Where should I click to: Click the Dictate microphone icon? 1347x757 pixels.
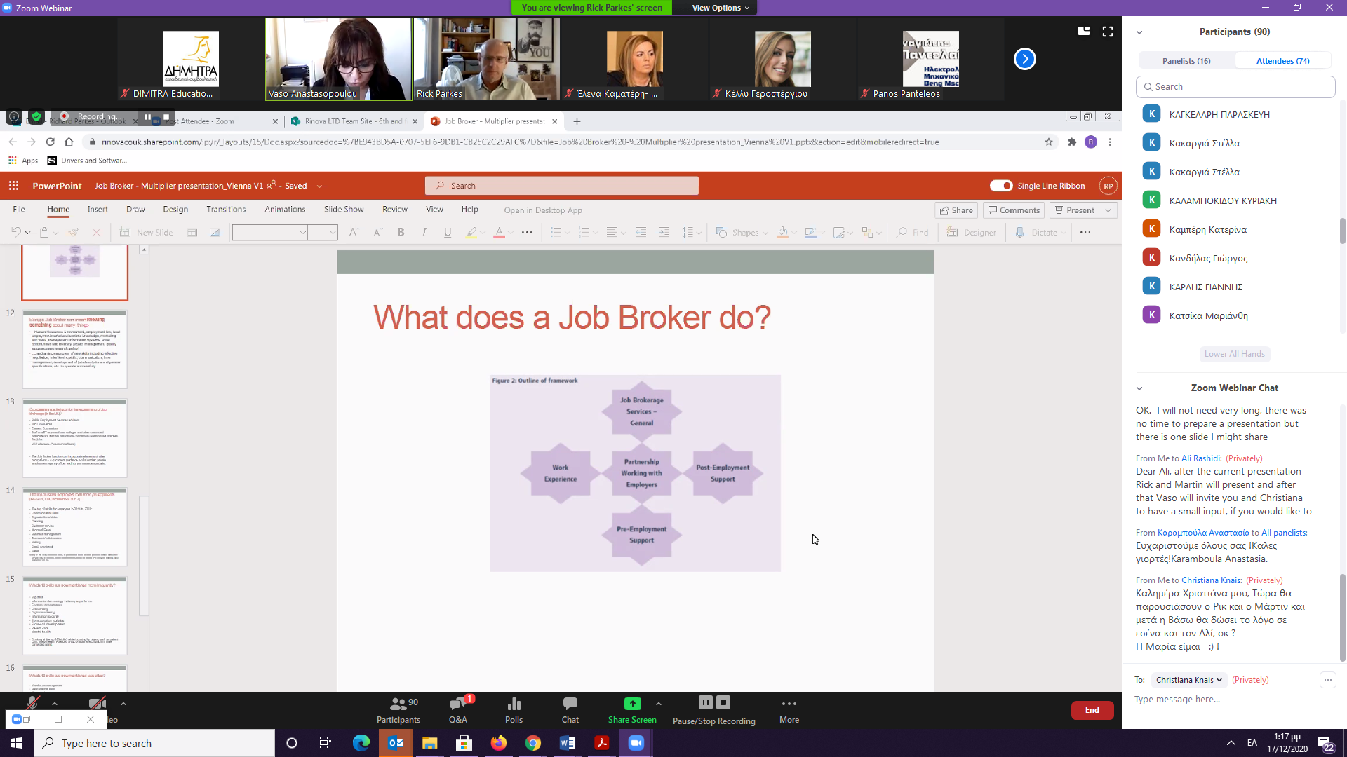pos(1020,232)
